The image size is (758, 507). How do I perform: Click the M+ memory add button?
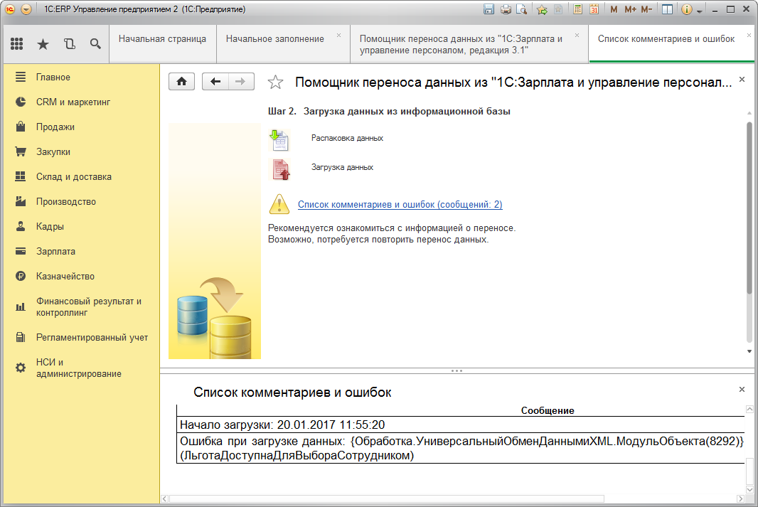pos(630,9)
